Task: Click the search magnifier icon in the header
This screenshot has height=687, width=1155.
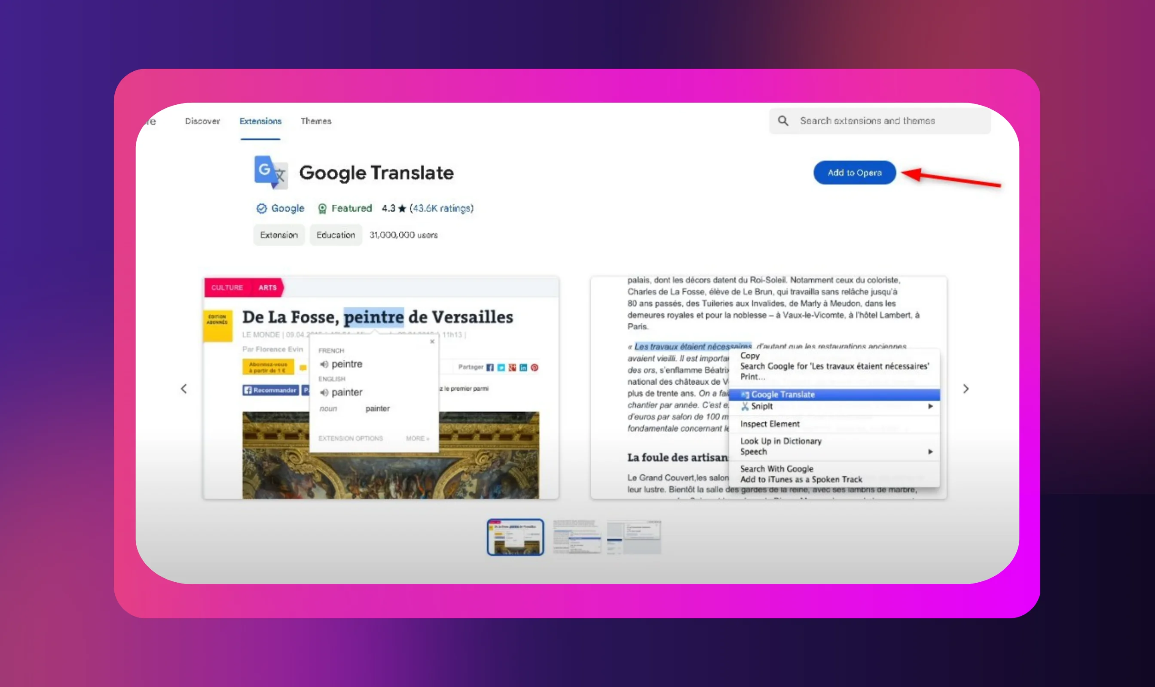Action: [x=783, y=121]
